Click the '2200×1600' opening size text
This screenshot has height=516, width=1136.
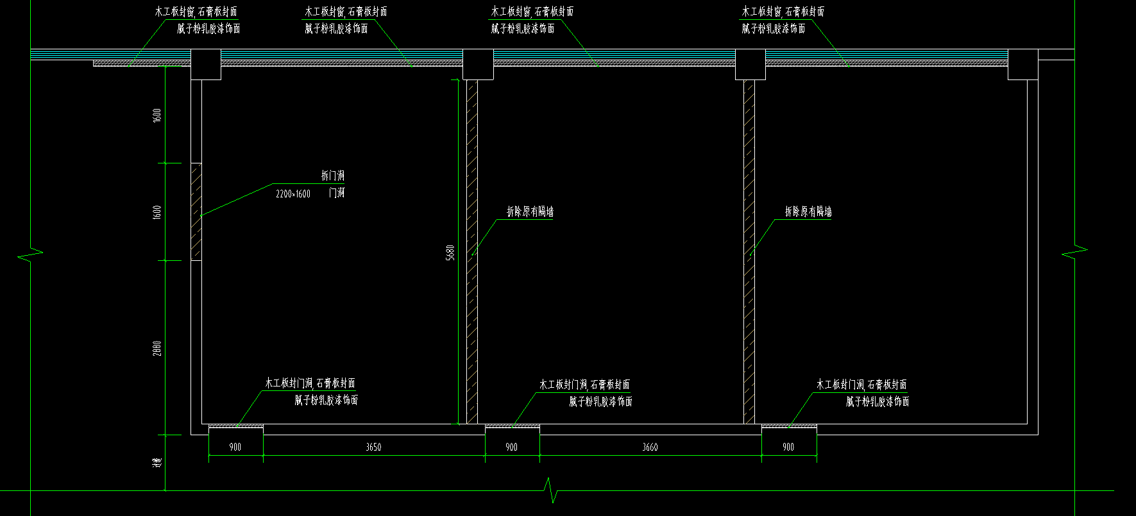[x=293, y=194]
